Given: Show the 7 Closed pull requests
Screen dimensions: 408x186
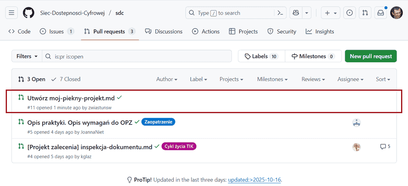Looking at the screenshot, I should [x=66, y=79].
